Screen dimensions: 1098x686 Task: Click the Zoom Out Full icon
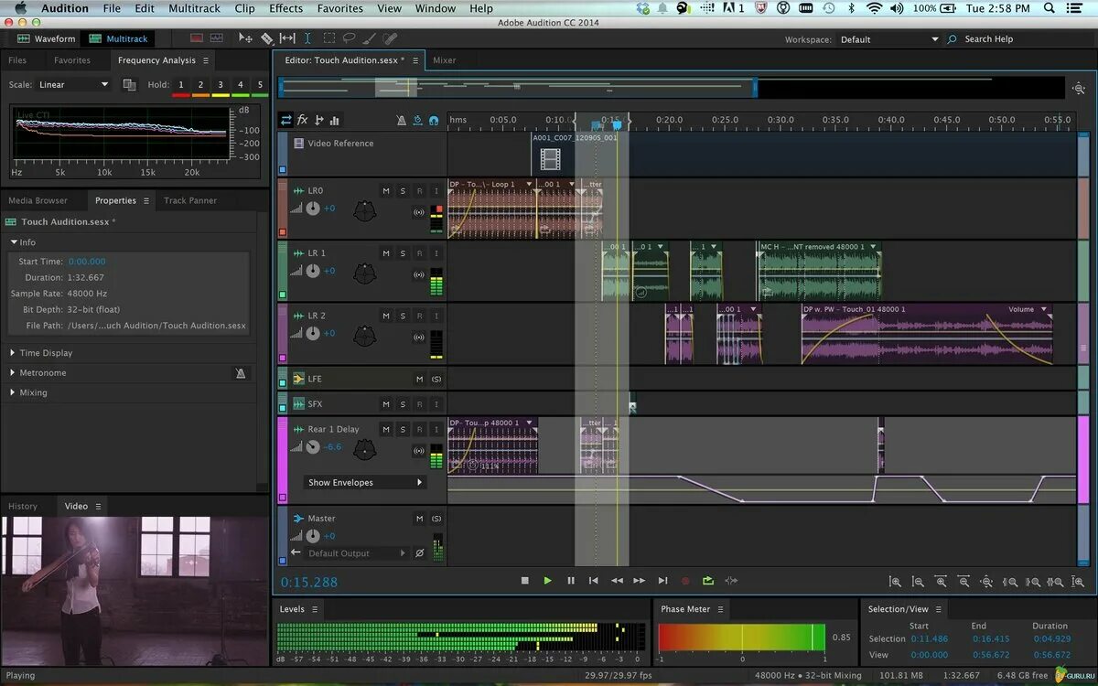pos(987,581)
